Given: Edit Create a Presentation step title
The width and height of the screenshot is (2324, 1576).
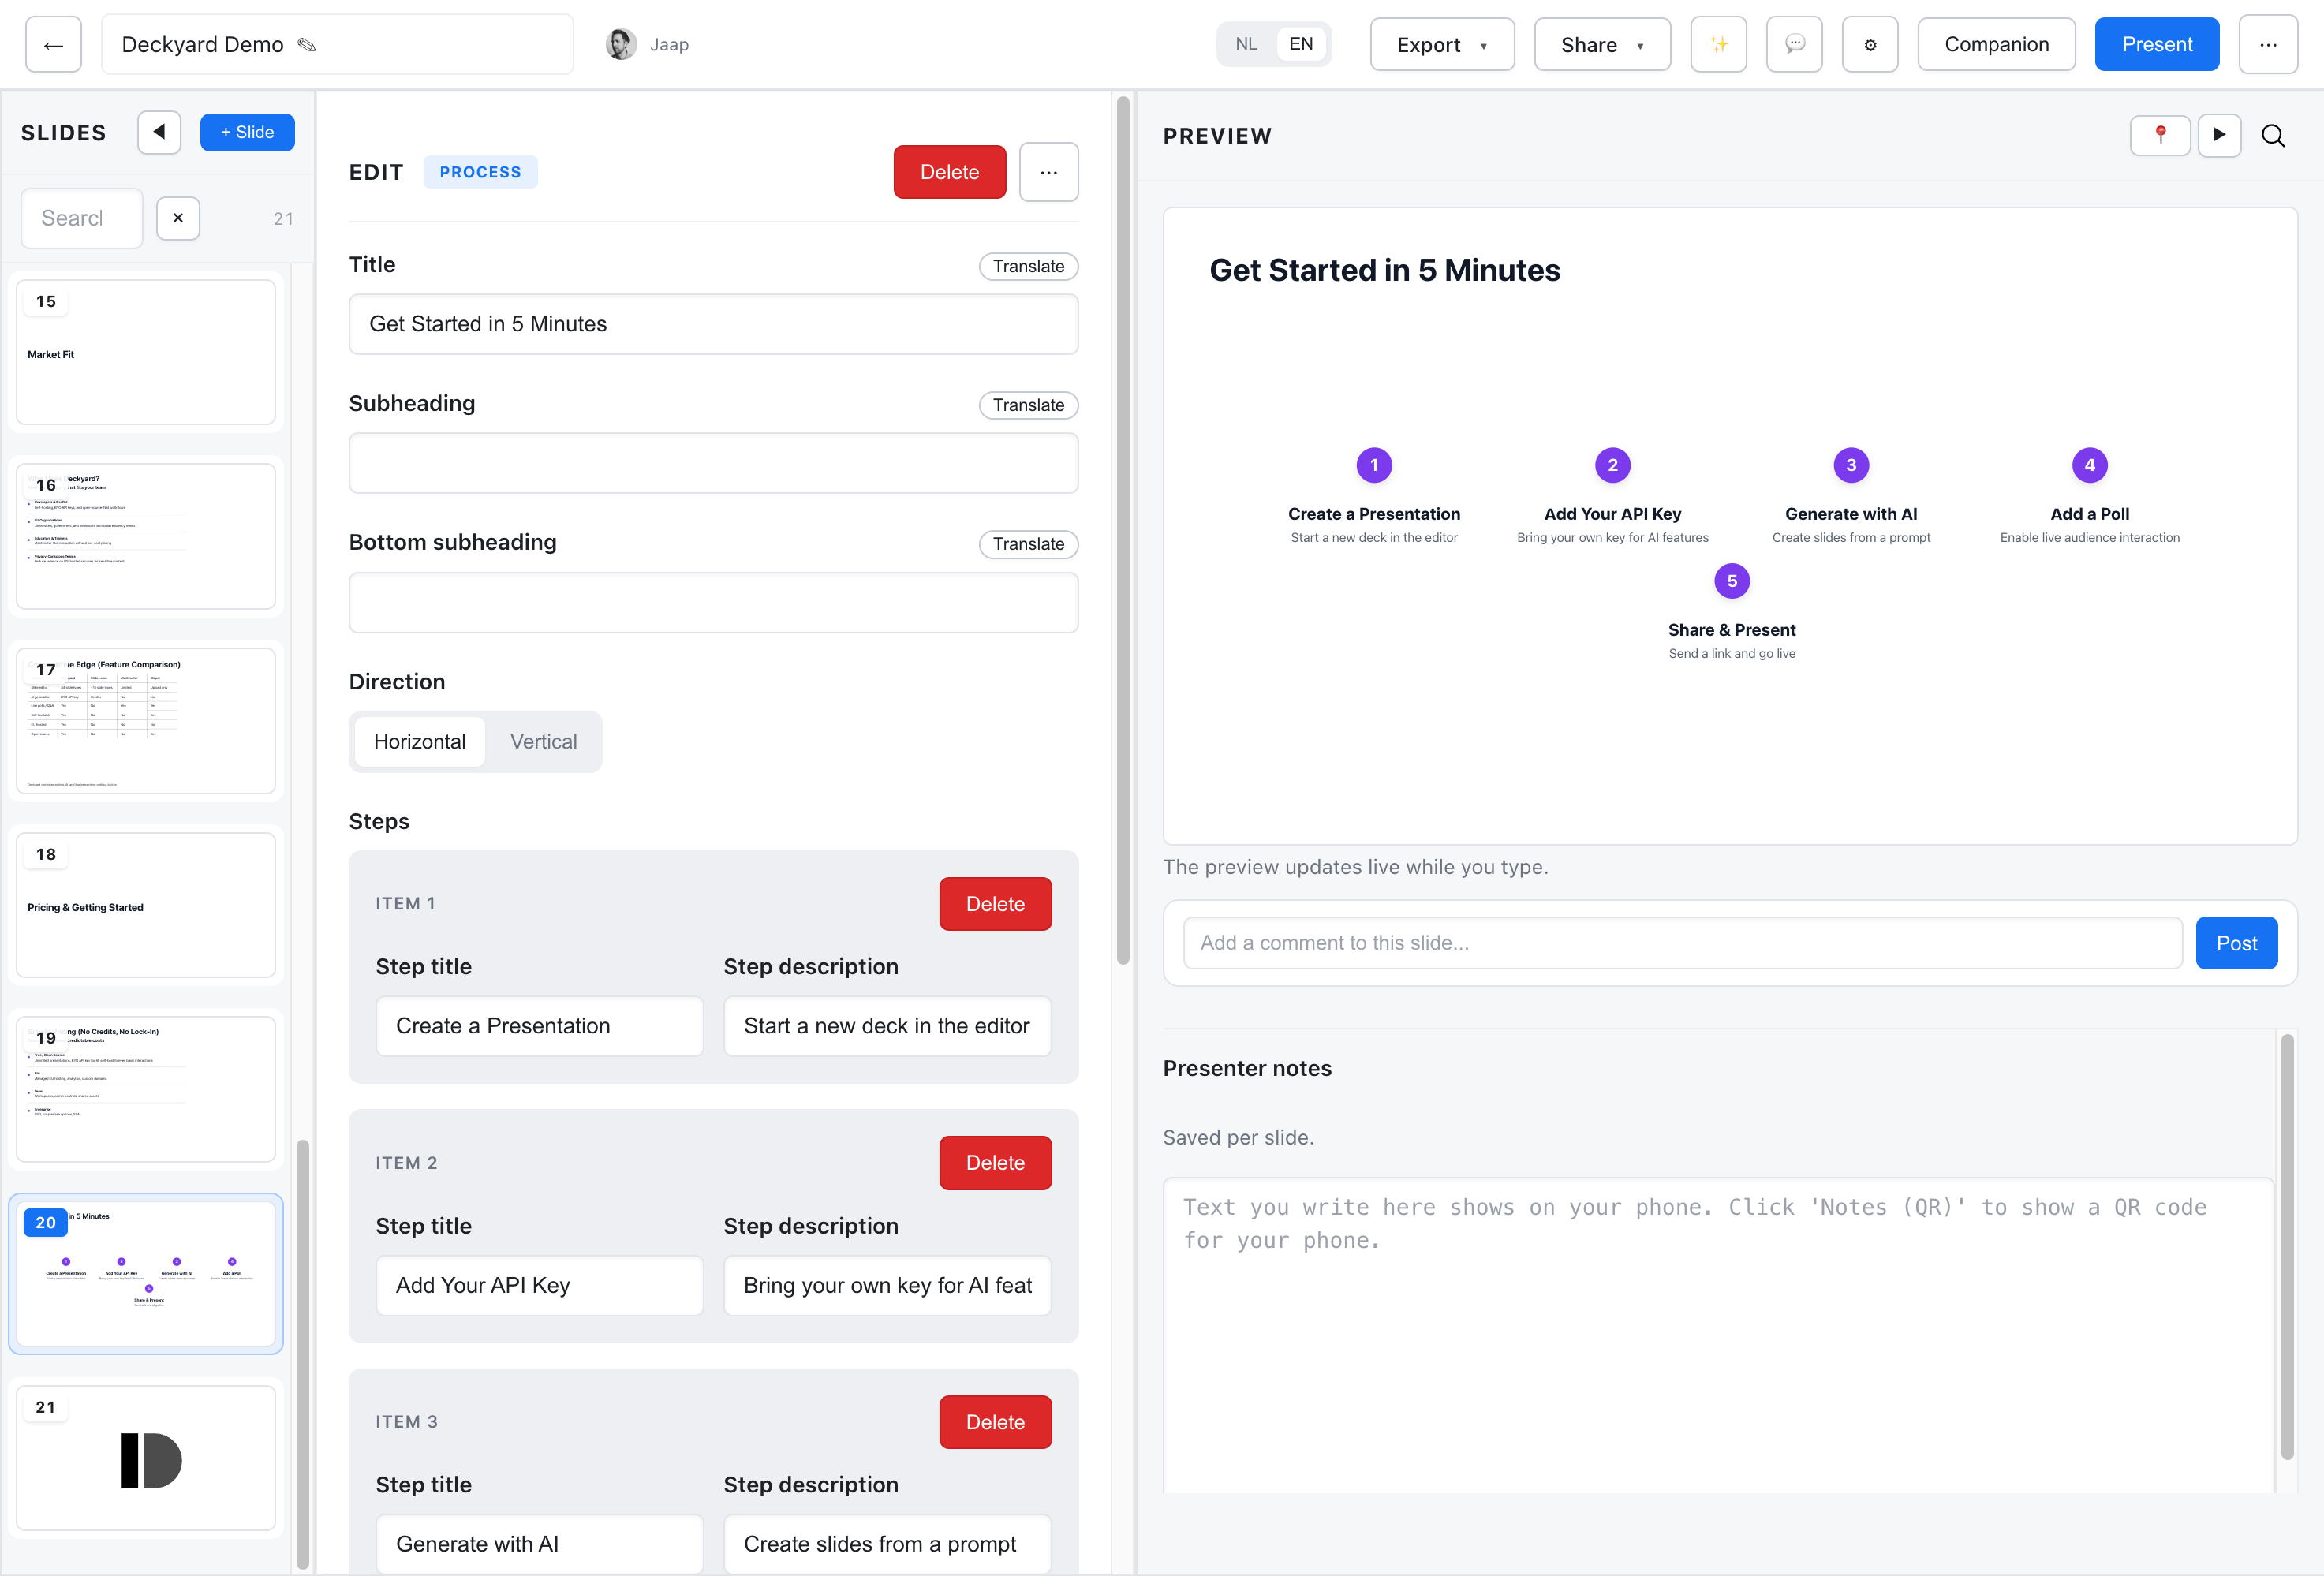Looking at the screenshot, I should (x=539, y=1026).
